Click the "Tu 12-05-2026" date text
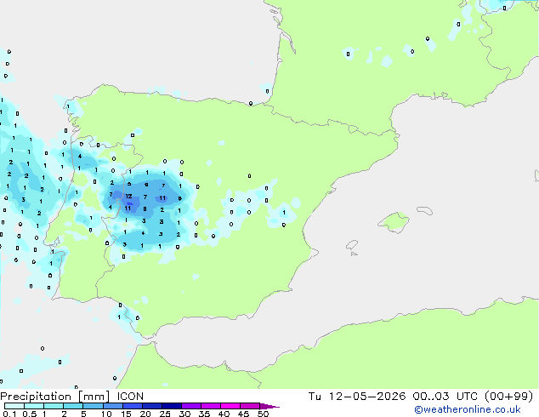539x417 pixels. coord(357,397)
